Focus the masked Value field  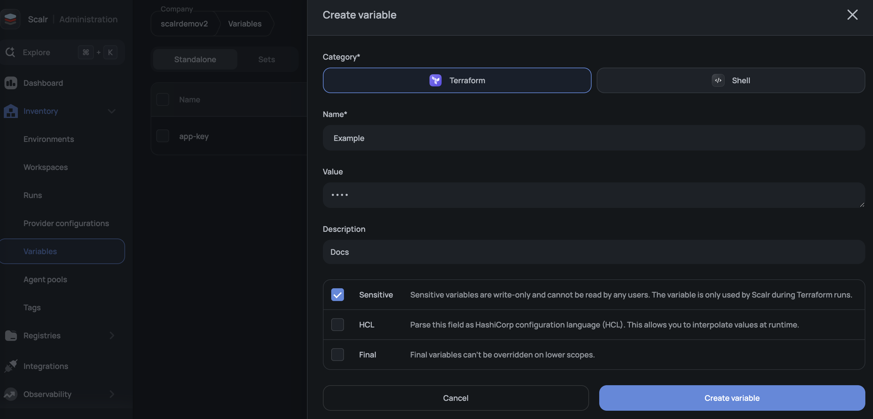coord(593,195)
